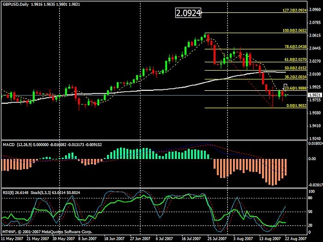Click the current price tag 1.9821

(315, 95)
